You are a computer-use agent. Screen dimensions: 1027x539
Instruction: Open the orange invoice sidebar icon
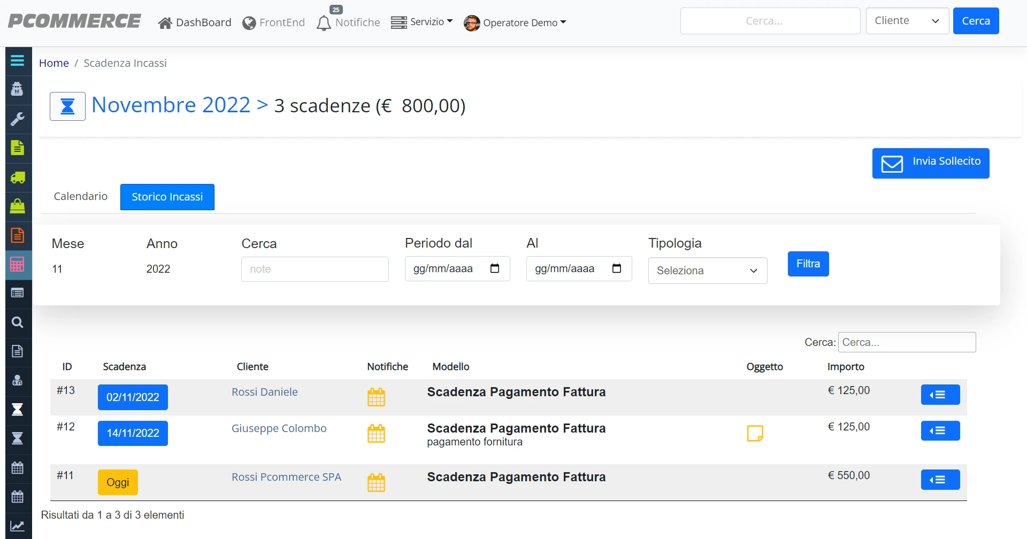17,235
